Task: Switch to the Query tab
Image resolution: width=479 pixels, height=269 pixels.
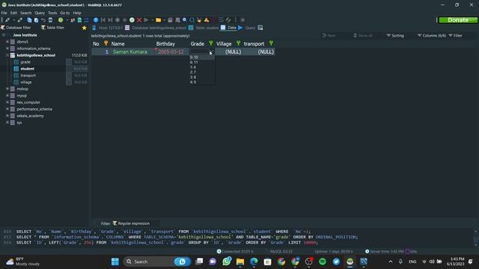Action: click(x=247, y=28)
